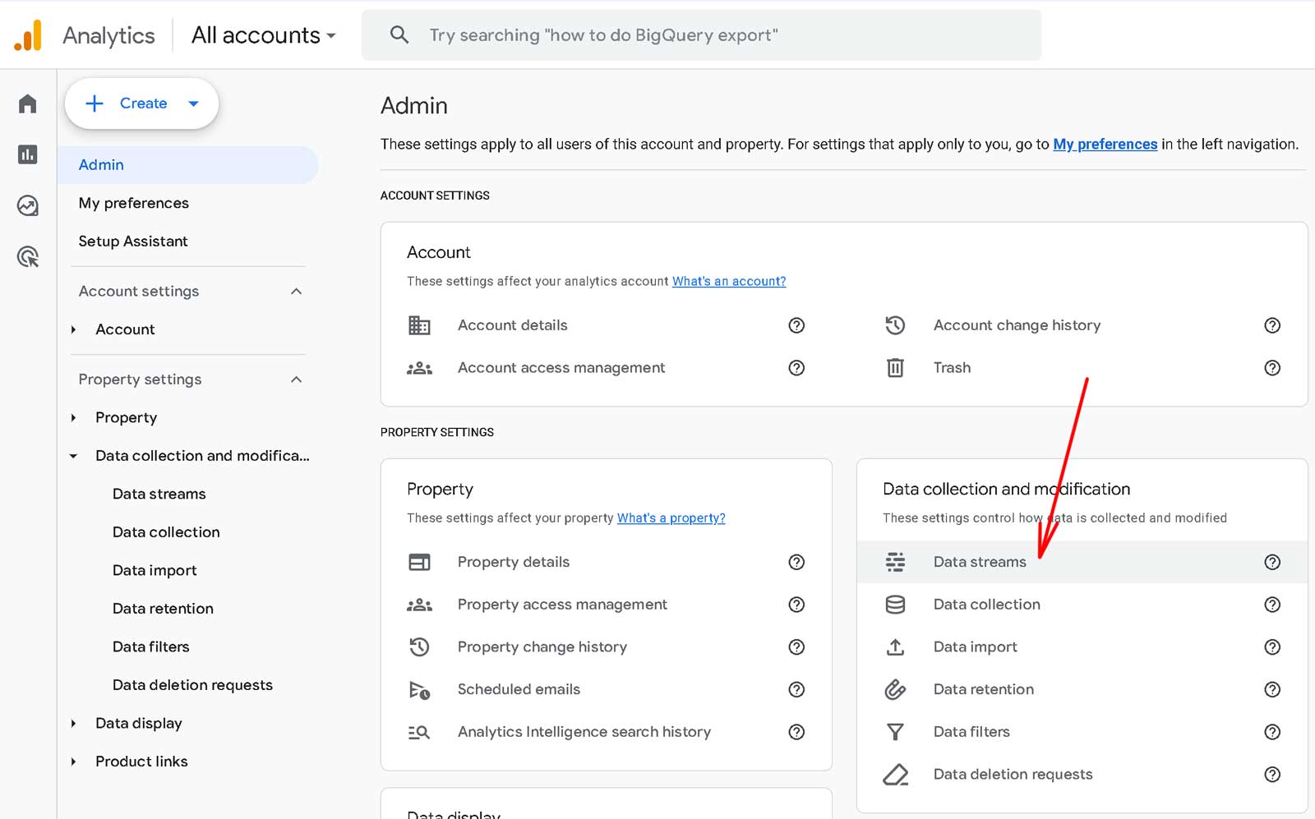Open the All accounts dropdown

point(264,35)
